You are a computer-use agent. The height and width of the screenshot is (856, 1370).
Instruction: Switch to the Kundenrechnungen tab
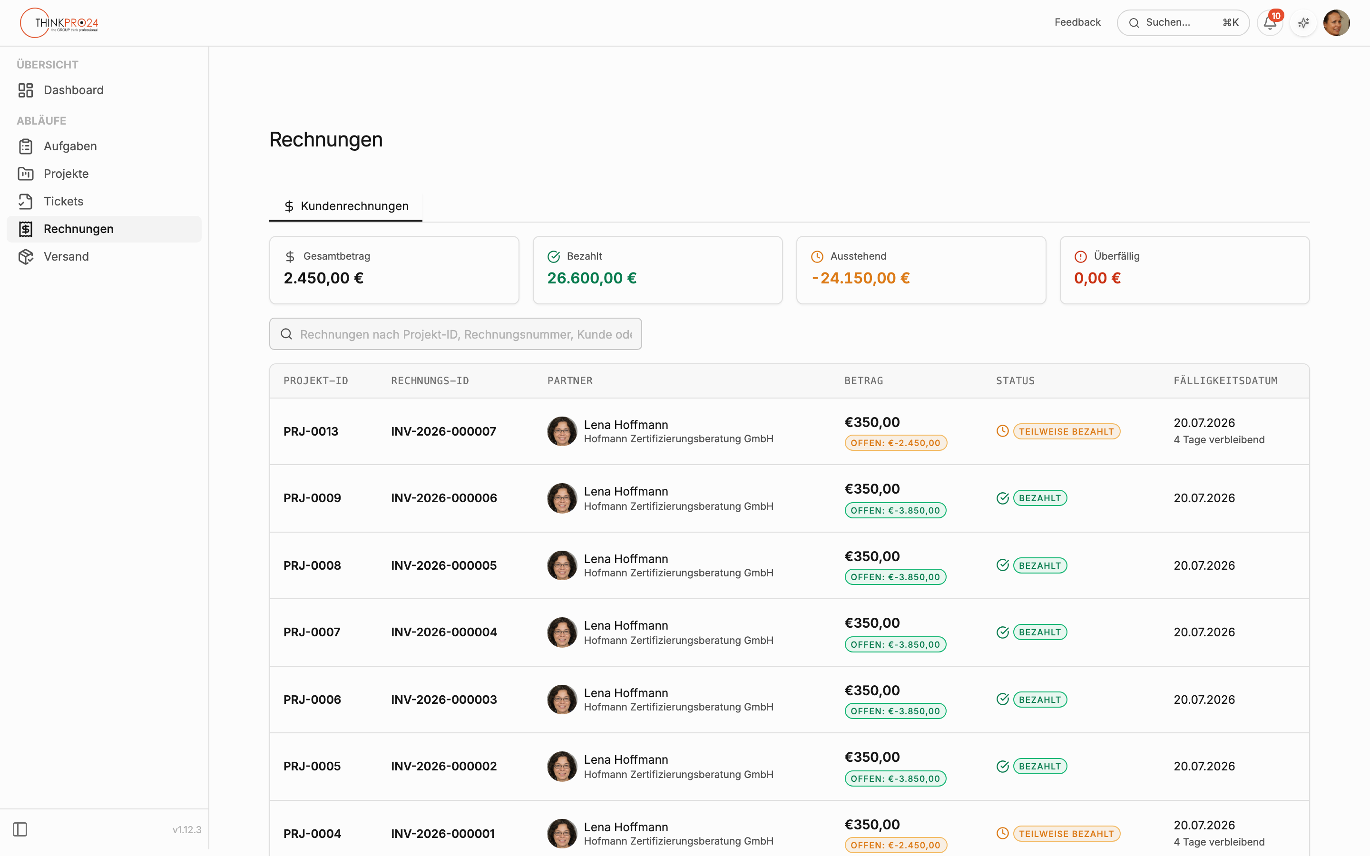pyautogui.click(x=346, y=206)
